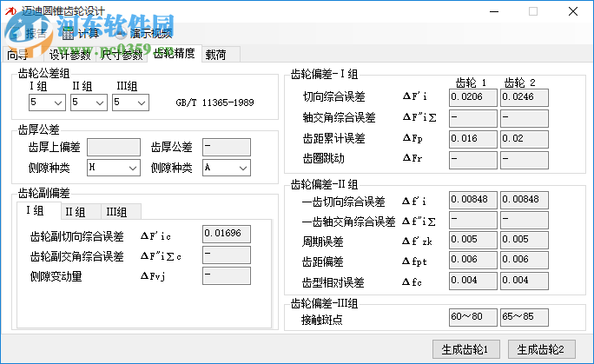Click 接触斑点 gear 2 field 65~85
594x364 pixels.
coord(524,317)
